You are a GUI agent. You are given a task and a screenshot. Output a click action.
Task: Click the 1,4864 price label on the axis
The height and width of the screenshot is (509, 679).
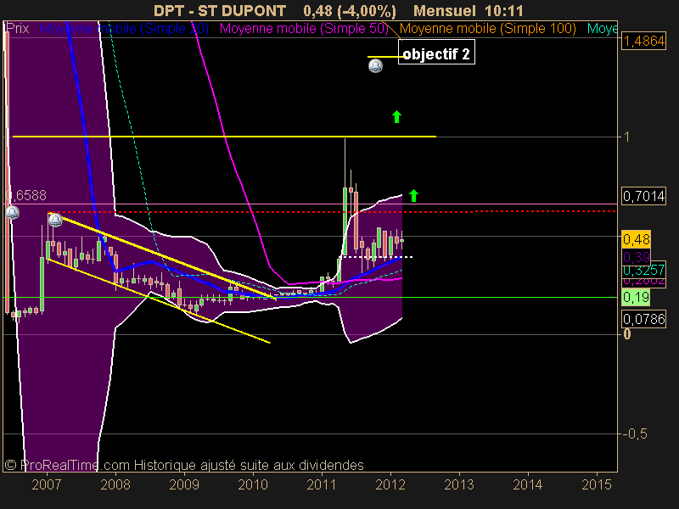[643, 41]
